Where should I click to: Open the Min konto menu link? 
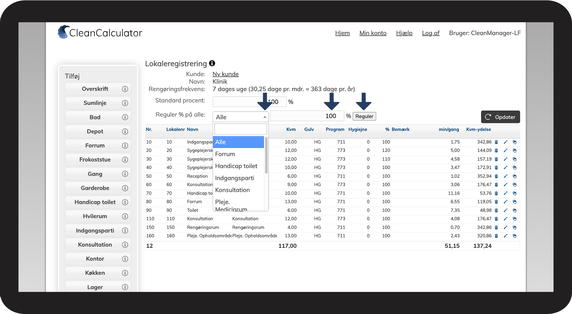pos(373,33)
